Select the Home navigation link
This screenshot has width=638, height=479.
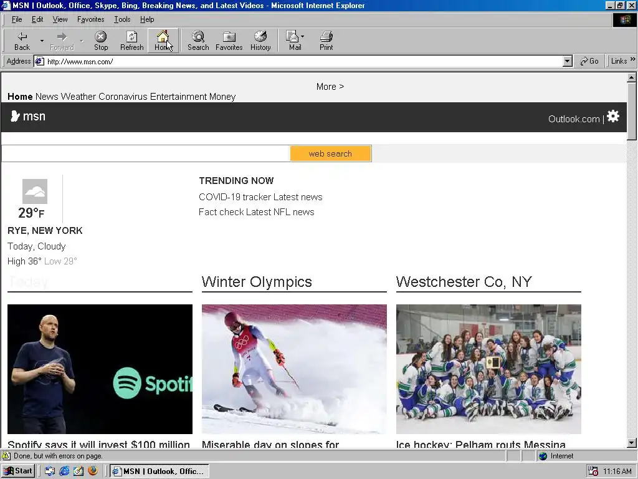point(20,97)
